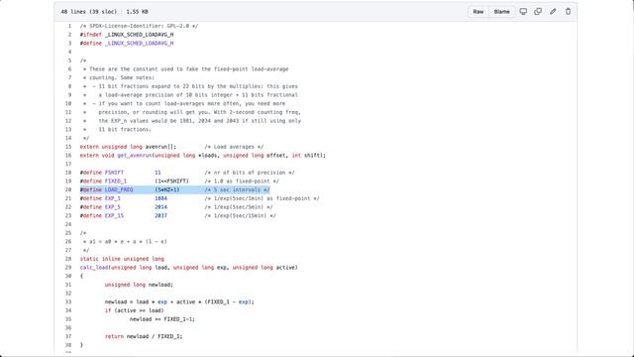Click the '48 lines (39 sloc)' info

88,12
